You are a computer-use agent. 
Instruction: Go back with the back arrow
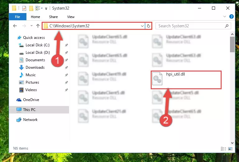click(15, 26)
